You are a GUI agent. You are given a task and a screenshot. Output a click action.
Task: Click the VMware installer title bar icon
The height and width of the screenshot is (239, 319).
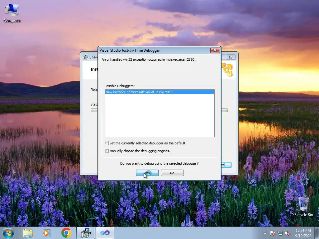[86, 57]
